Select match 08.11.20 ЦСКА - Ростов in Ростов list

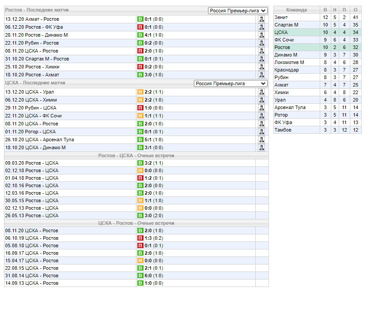pyautogui.click(x=32, y=51)
